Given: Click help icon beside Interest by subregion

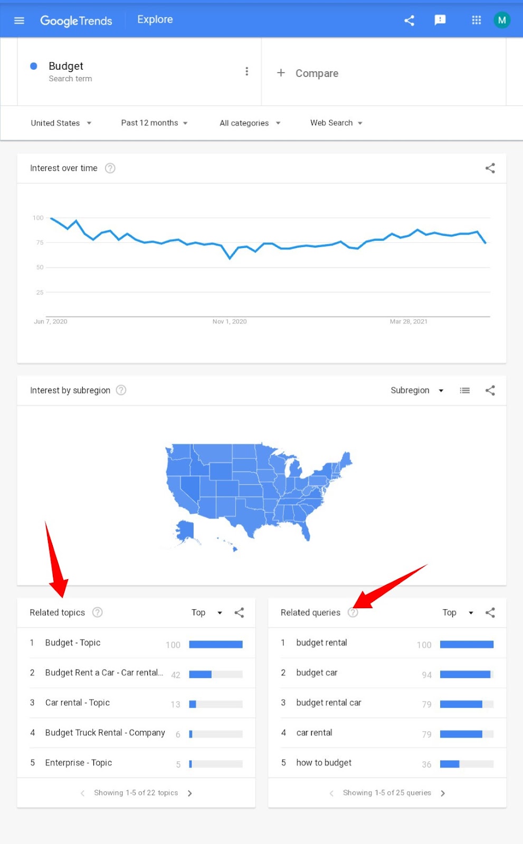Looking at the screenshot, I should (121, 390).
